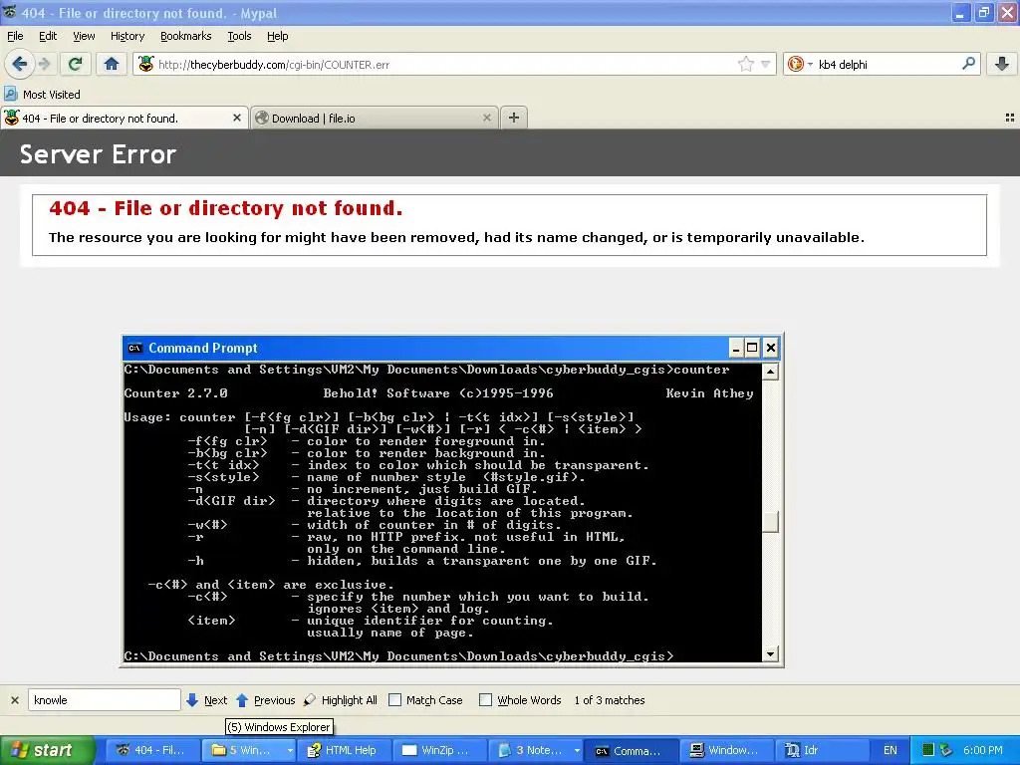Open the Tools menu
This screenshot has width=1020, height=765.
click(239, 36)
